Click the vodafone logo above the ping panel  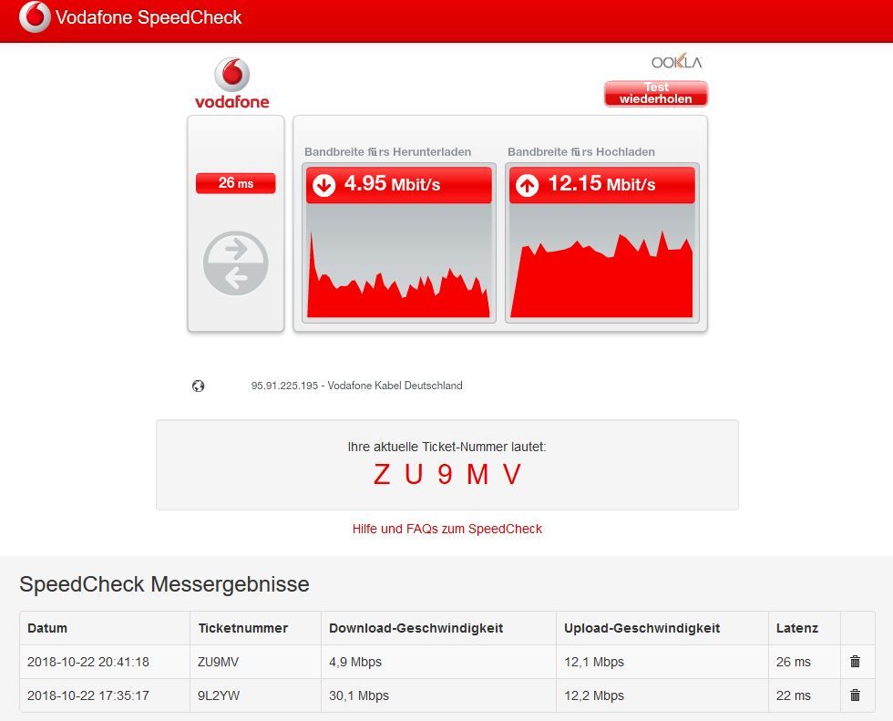pyautogui.click(x=232, y=83)
